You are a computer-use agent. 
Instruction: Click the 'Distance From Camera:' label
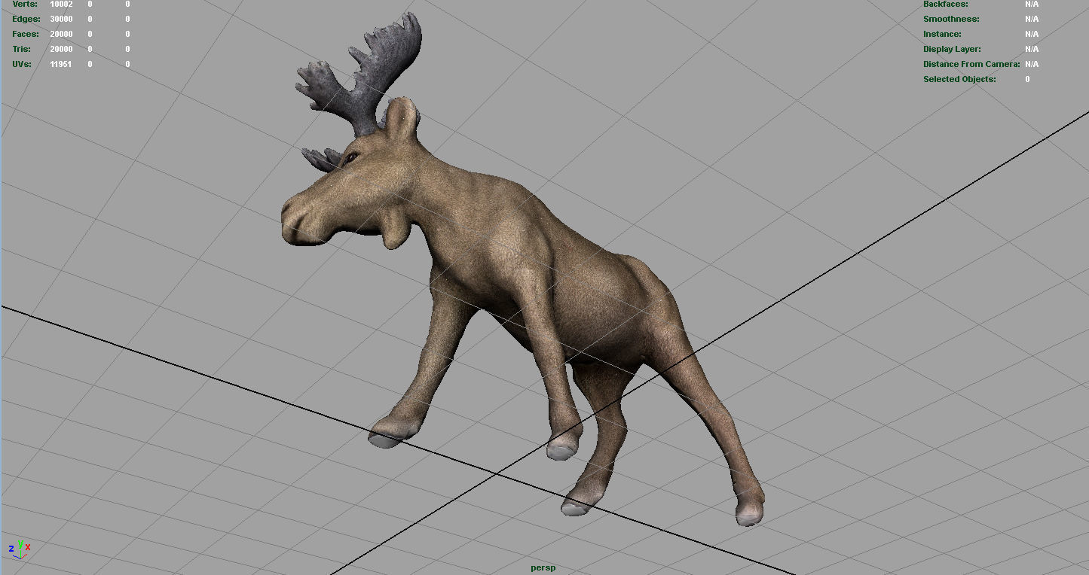click(971, 64)
